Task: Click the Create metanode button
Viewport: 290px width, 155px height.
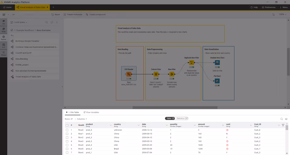Action: pyautogui.click(x=72, y=14)
